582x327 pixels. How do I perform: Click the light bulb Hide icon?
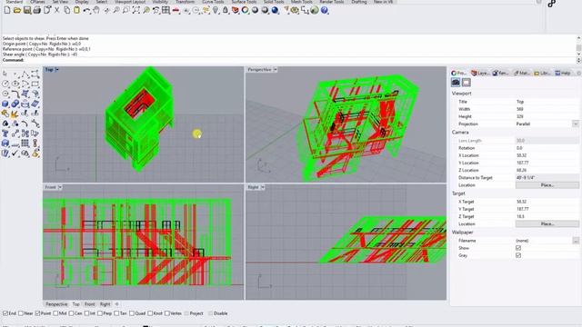point(216,10)
